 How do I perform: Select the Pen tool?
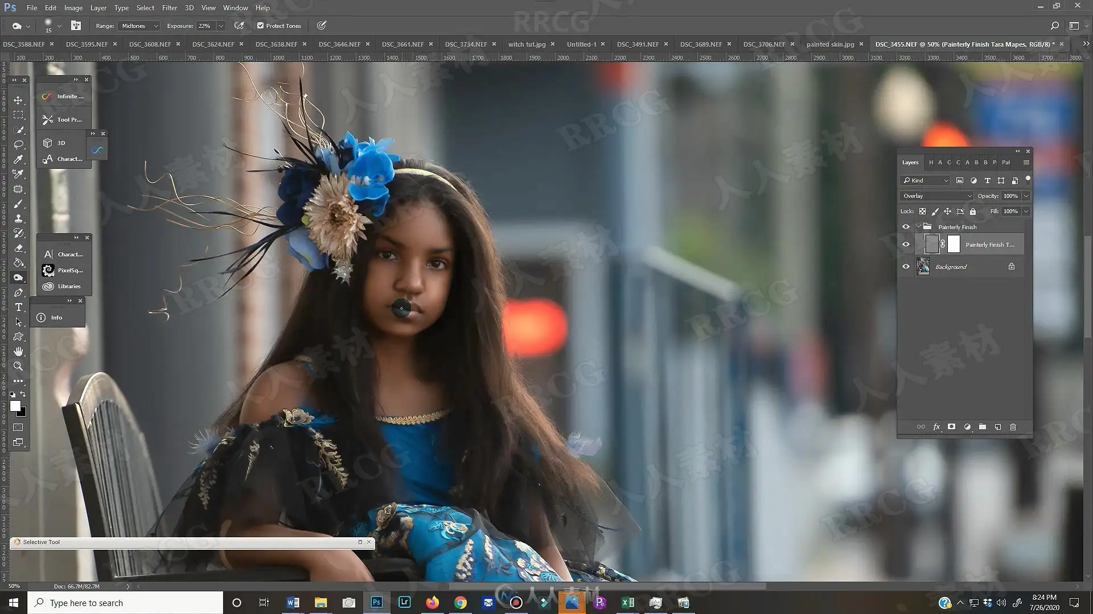18,292
